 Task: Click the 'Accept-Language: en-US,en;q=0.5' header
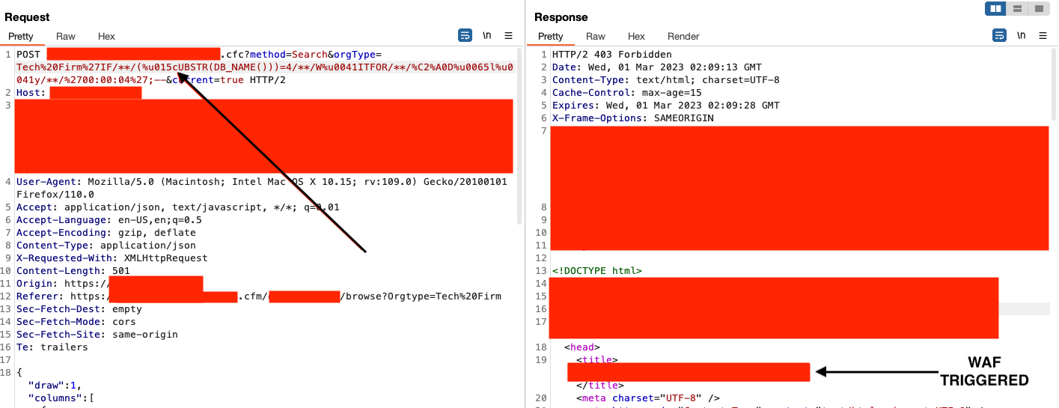109,220
